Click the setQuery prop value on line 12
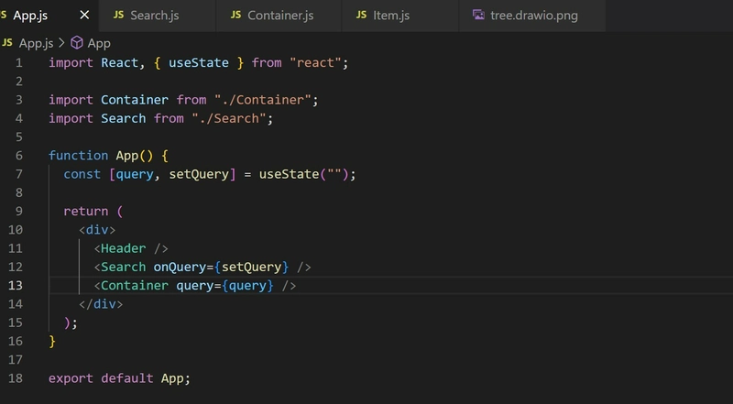733x404 pixels. 251,267
